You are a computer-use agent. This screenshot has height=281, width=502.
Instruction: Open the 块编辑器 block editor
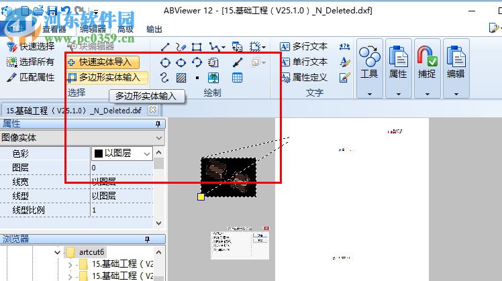coord(91,47)
